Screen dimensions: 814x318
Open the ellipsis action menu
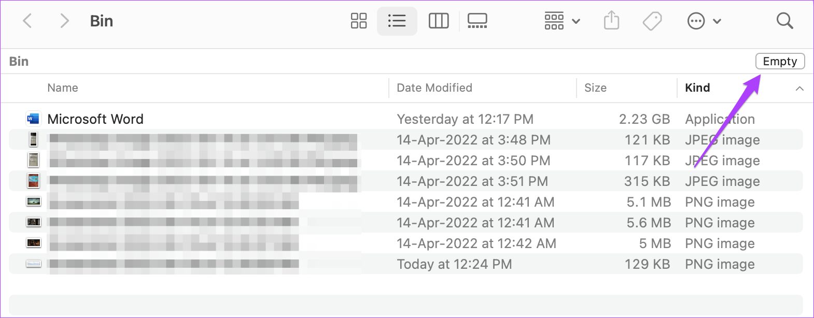[x=704, y=21]
